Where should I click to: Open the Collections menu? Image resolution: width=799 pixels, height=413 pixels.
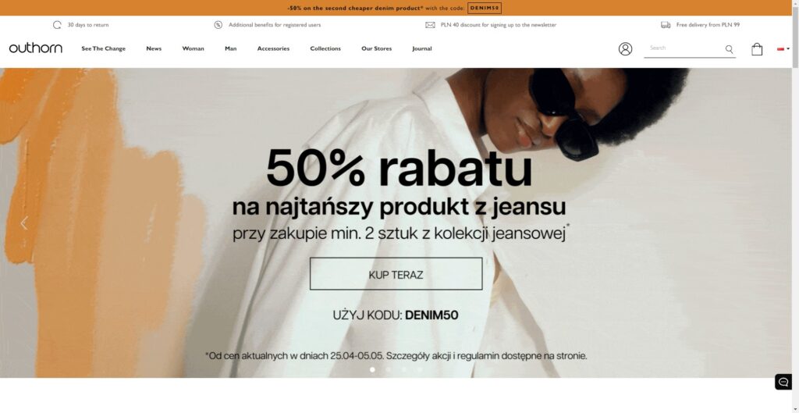pyautogui.click(x=325, y=48)
